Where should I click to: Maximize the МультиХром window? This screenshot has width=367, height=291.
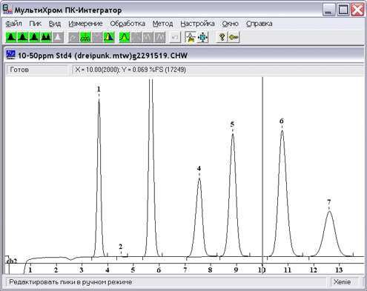343,10
